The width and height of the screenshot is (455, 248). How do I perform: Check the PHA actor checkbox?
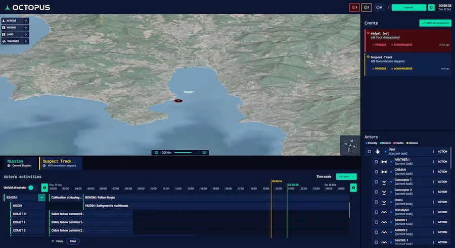tap(369, 152)
